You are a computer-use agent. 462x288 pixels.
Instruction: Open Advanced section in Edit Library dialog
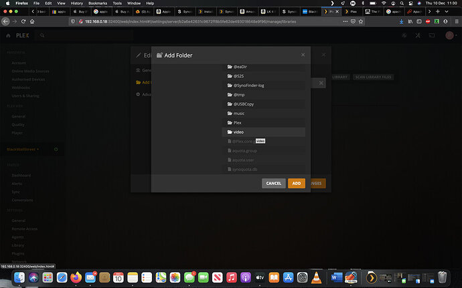point(143,94)
